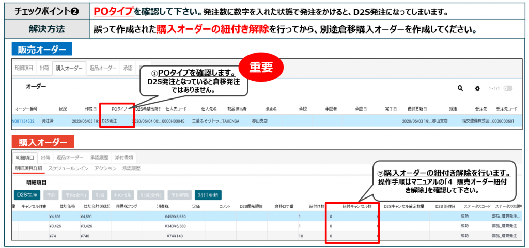Screen dimensions: 529x248
Task: Click the 紐付キャンセル数 column header
Action: coord(353,206)
